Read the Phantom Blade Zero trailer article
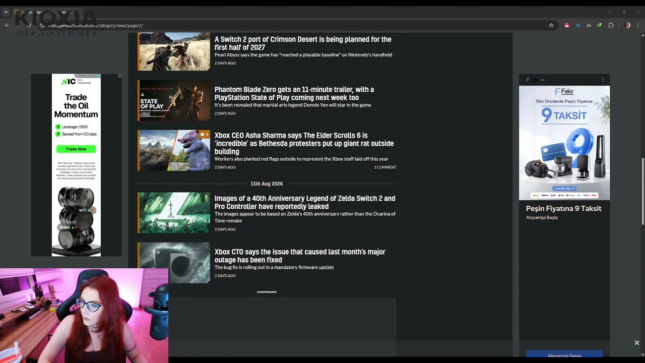Image resolution: width=645 pixels, height=363 pixels. (x=294, y=94)
